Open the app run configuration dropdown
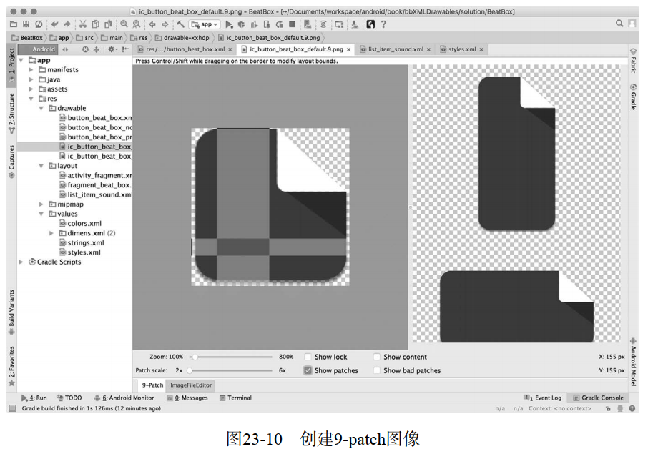The width and height of the screenshot is (648, 454). [205, 24]
